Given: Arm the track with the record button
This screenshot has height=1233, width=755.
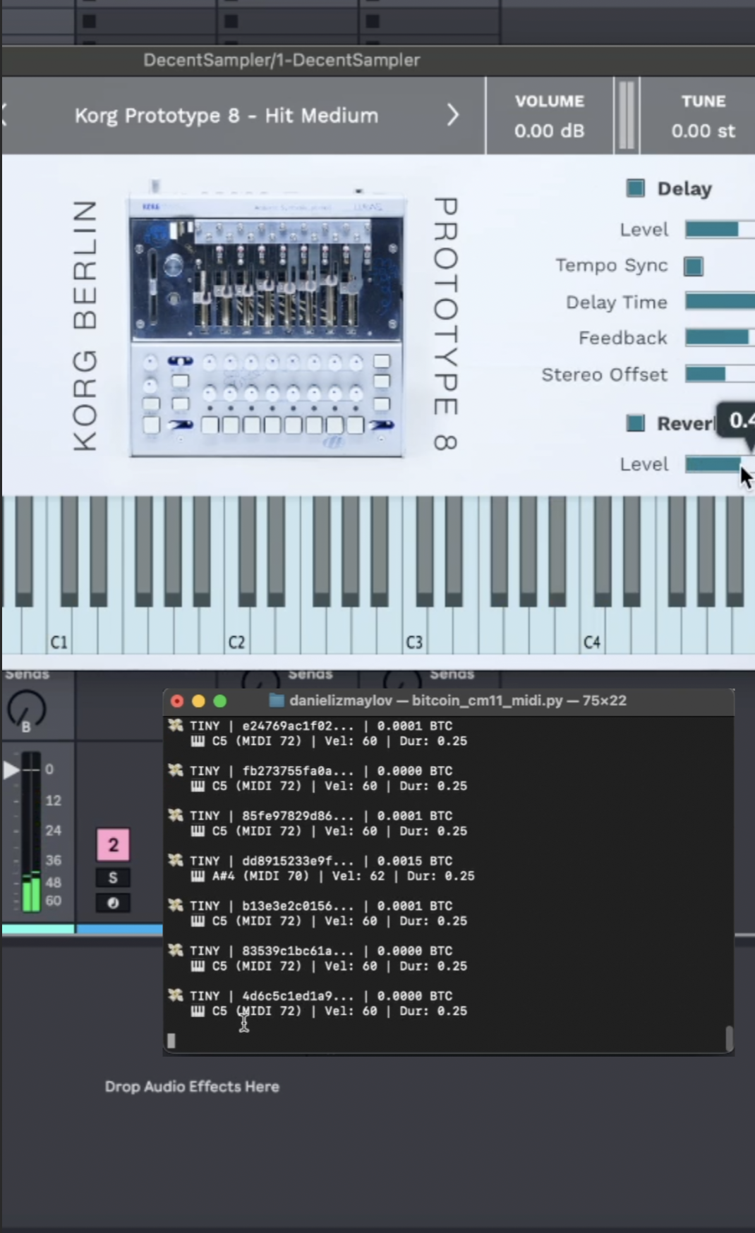Looking at the screenshot, I should point(113,903).
